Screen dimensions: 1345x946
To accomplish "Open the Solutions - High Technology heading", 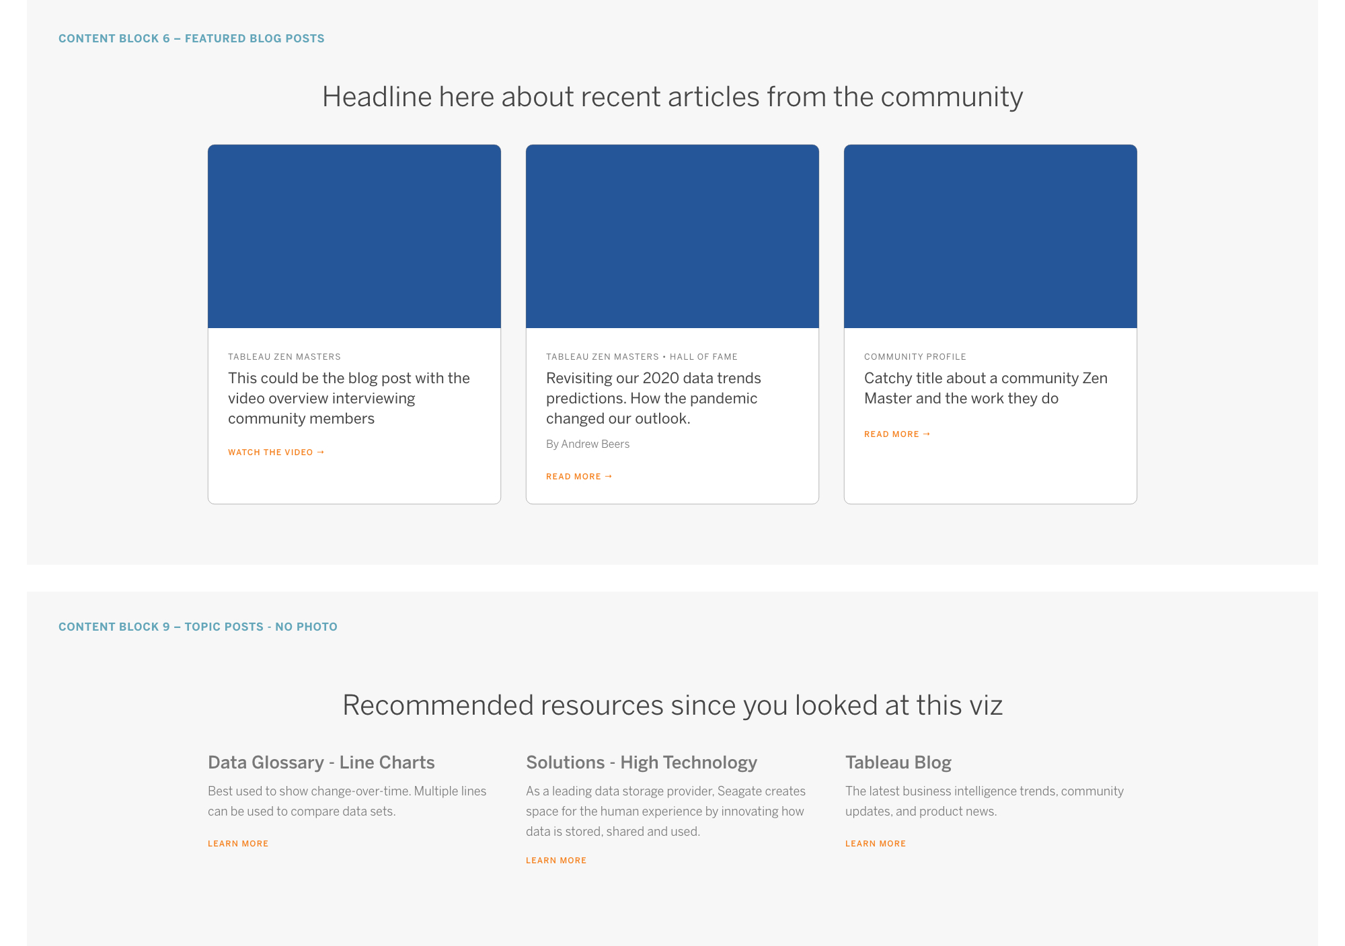I will (641, 762).
